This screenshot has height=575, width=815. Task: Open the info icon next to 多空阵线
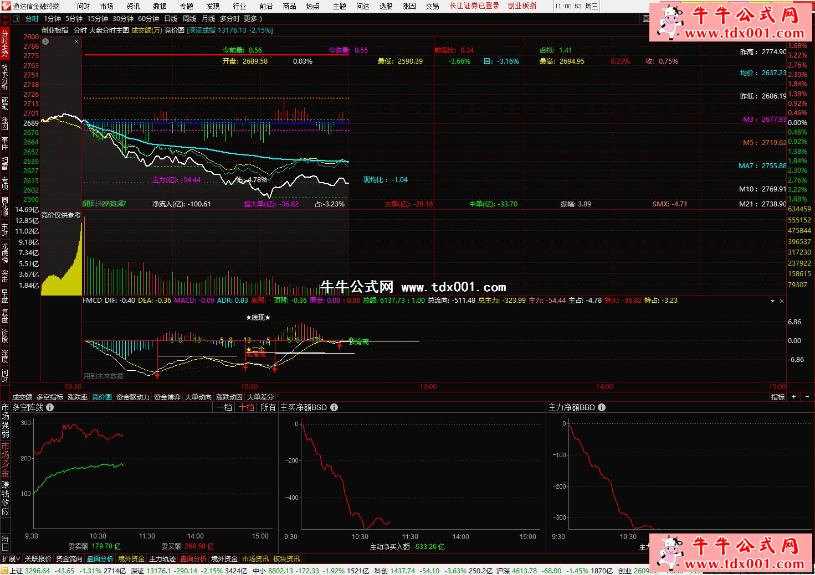(50, 407)
